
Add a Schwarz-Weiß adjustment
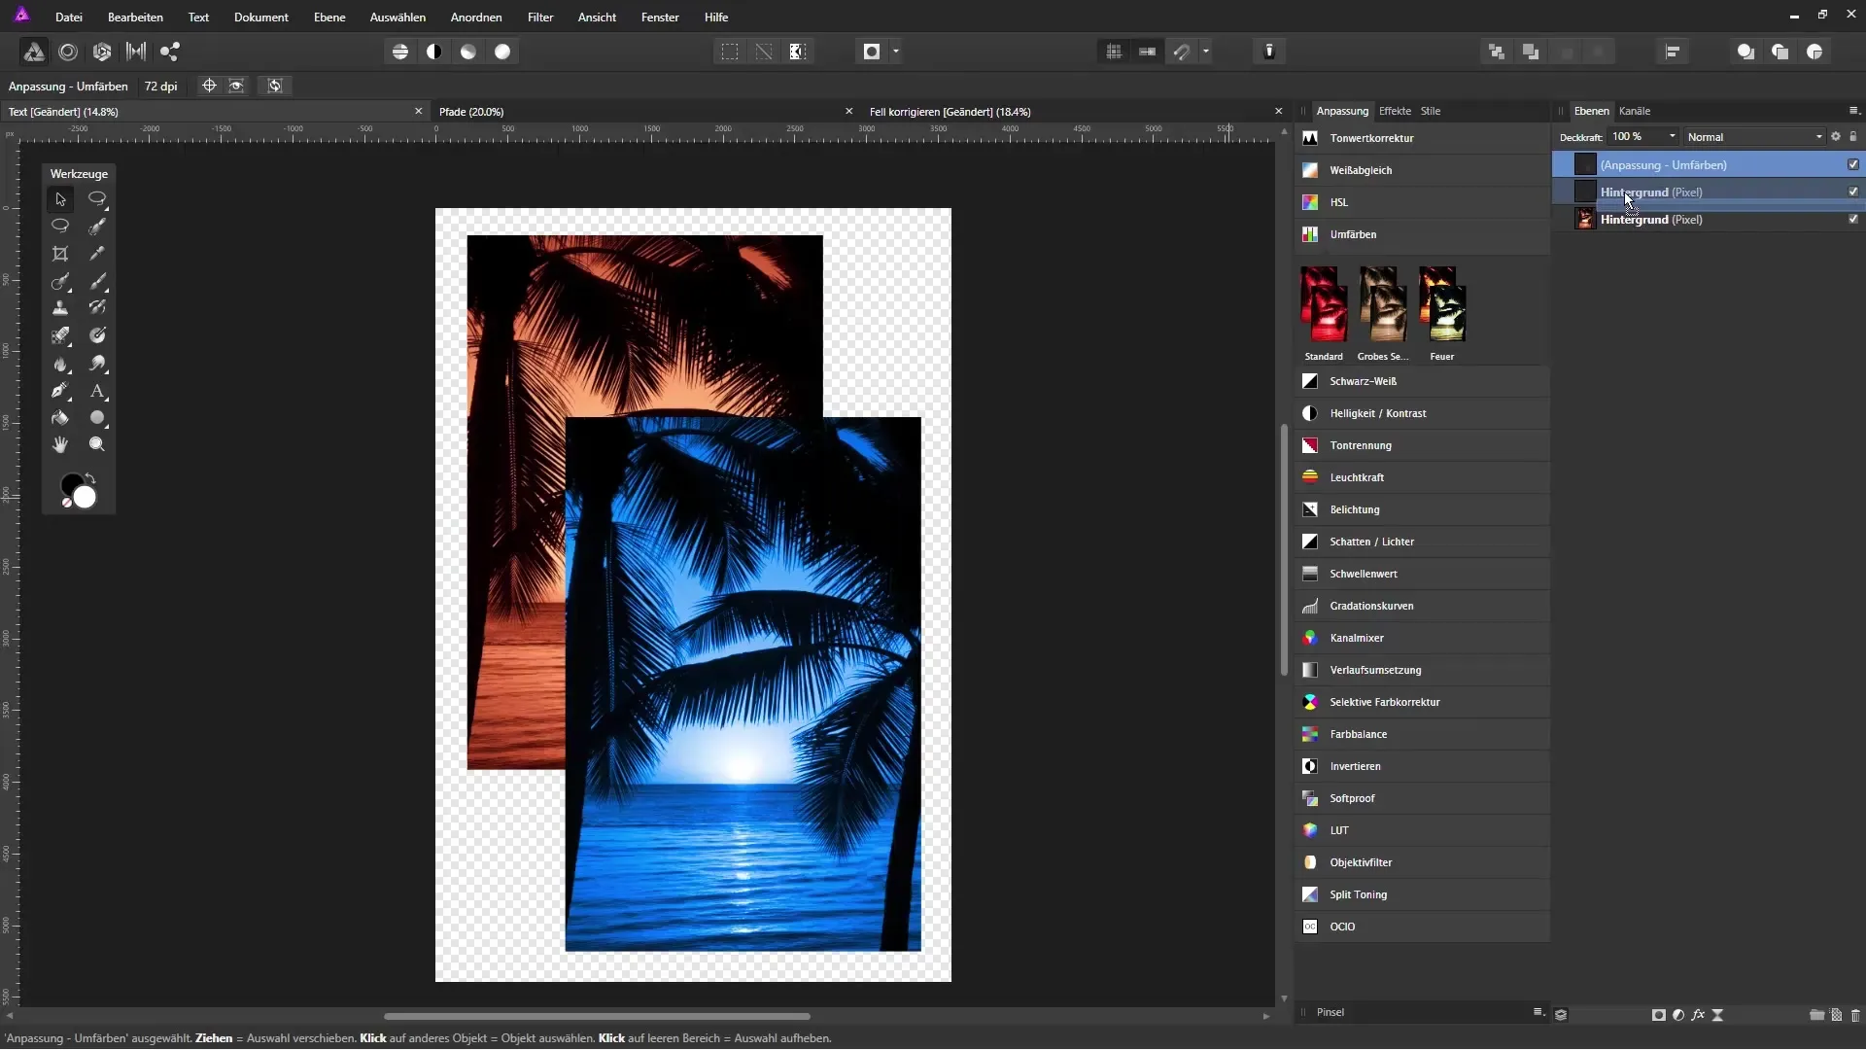[x=1423, y=381]
